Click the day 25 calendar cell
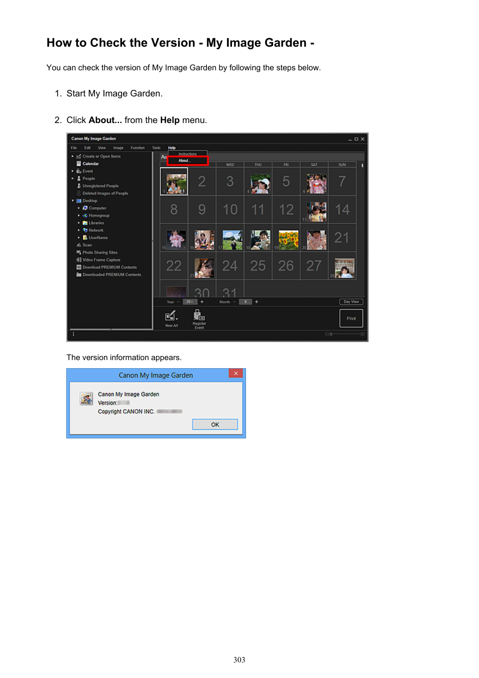 pyautogui.click(x=258, y=266)
